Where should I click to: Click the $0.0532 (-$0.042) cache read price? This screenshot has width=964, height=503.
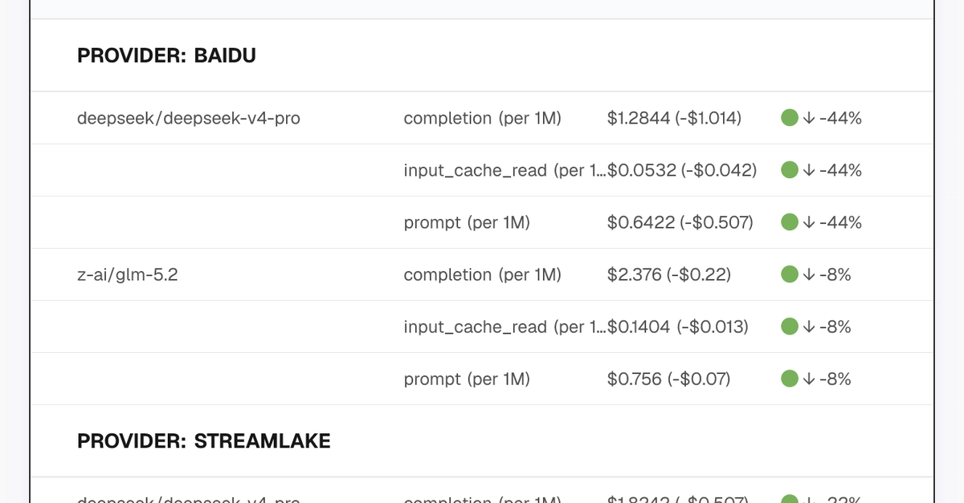(x=682, y=170)
